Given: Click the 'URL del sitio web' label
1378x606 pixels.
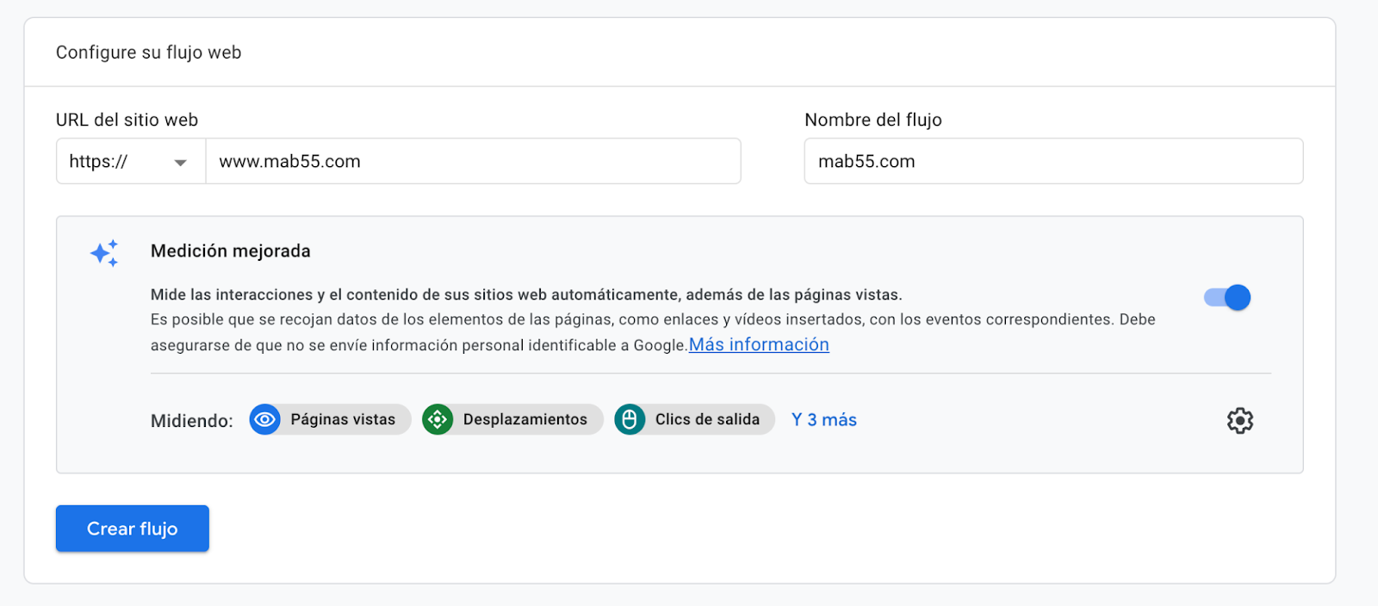Looking at the screenshot, I should tap(127, 121).
